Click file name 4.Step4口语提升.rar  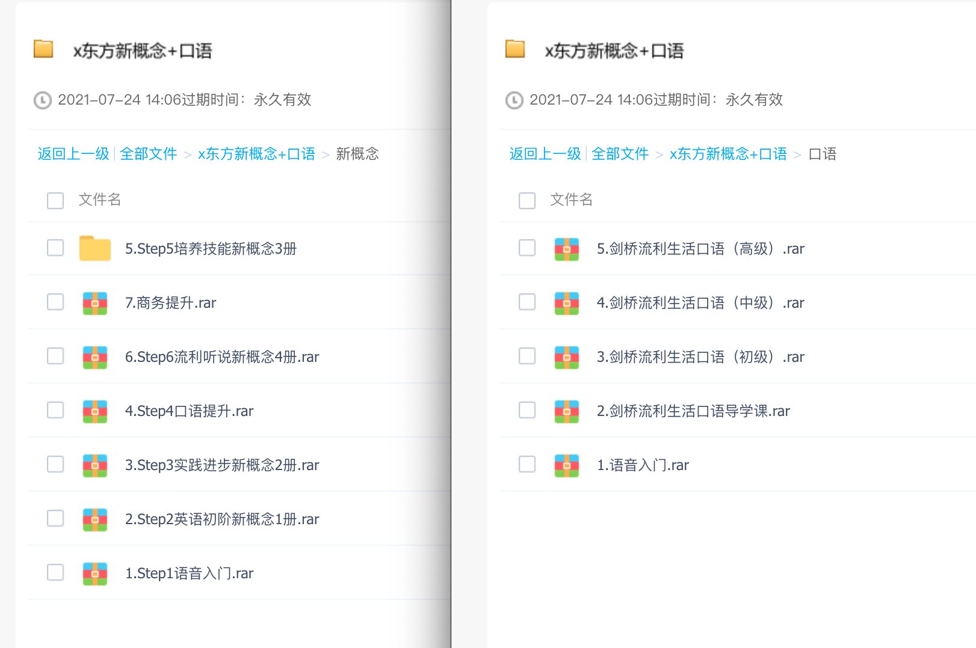[189, 411]
